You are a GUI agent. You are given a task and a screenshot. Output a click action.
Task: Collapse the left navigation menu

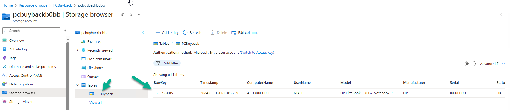(x=65, y=31)
